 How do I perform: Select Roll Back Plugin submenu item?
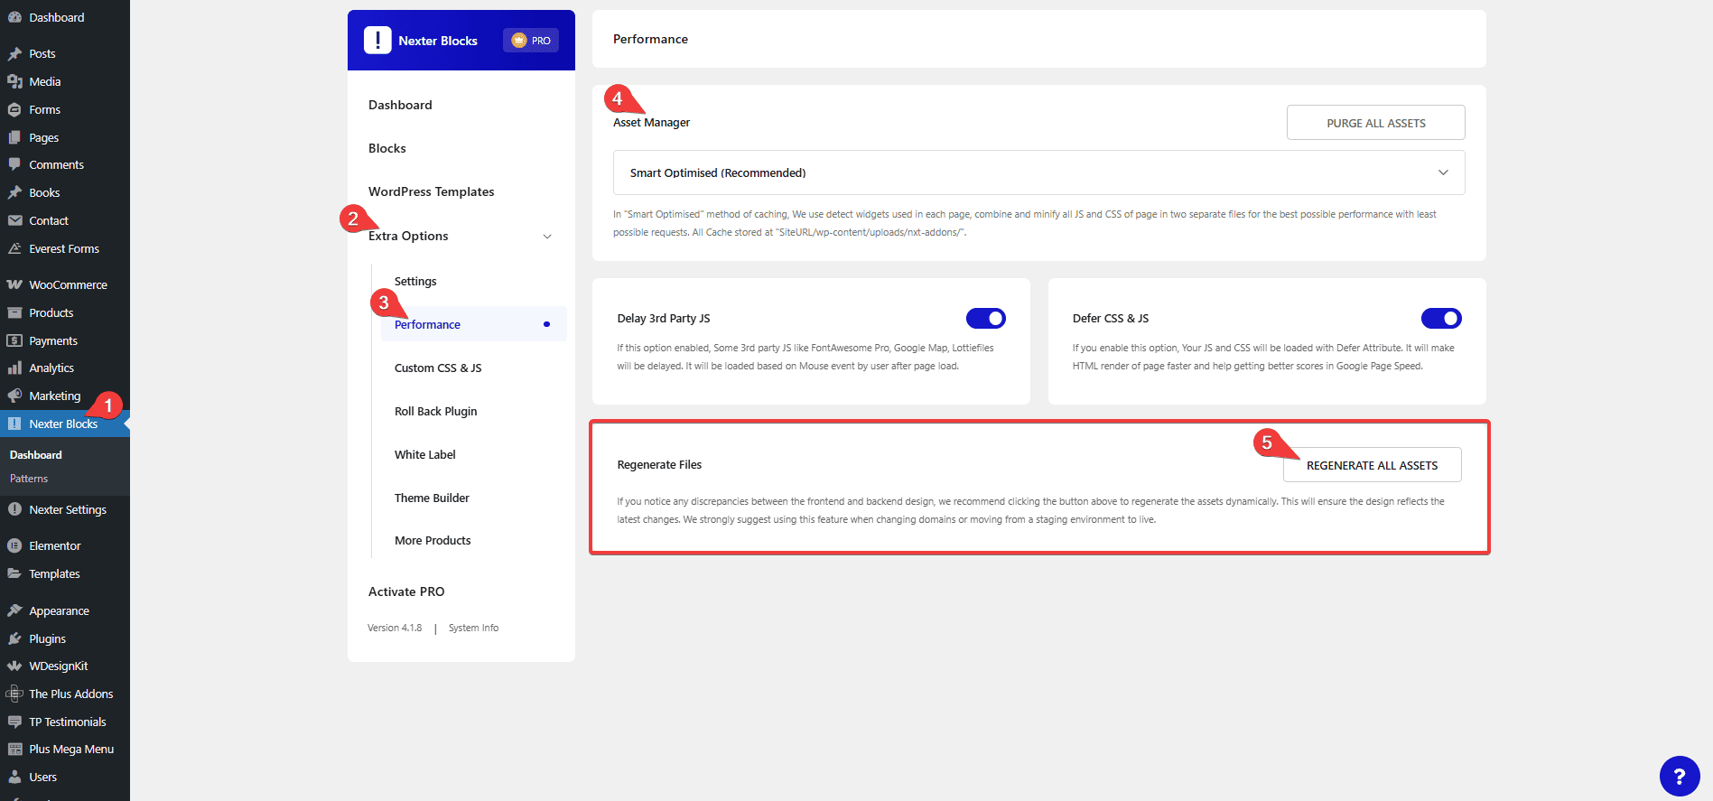(436, 412)
